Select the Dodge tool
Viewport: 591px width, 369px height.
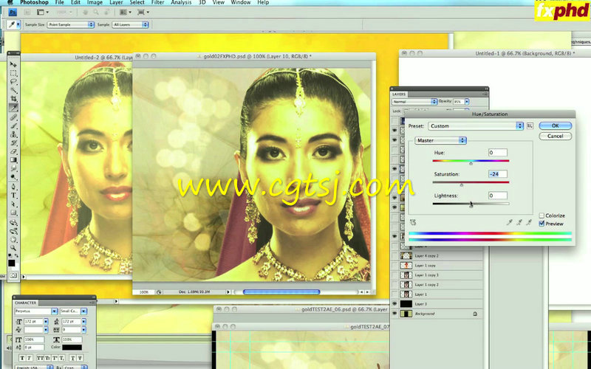(13, 176)
